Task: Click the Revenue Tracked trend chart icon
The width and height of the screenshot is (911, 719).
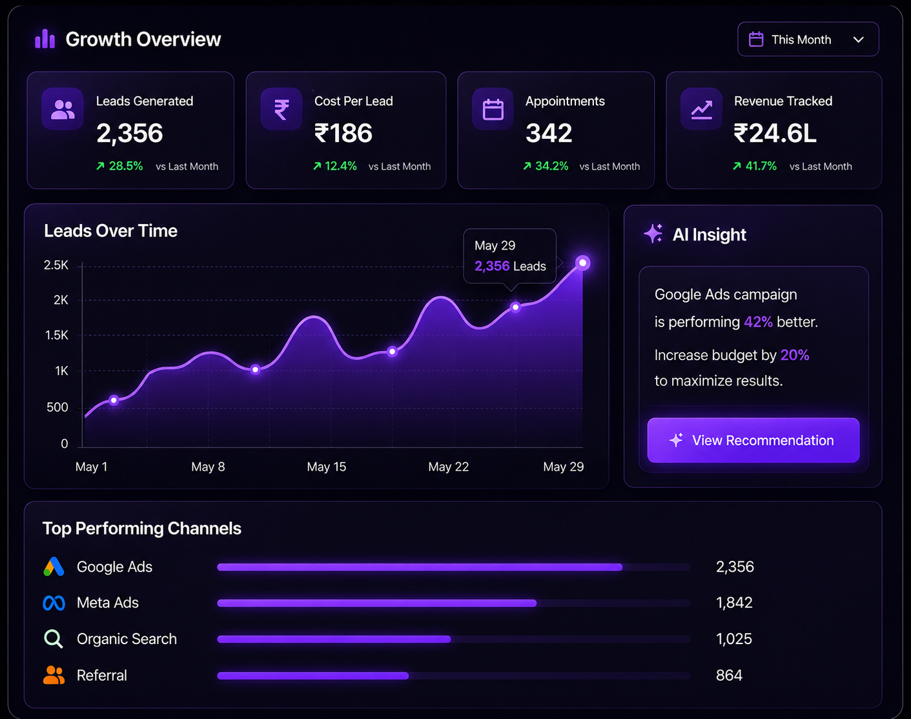Action: [x=702, y=109]
